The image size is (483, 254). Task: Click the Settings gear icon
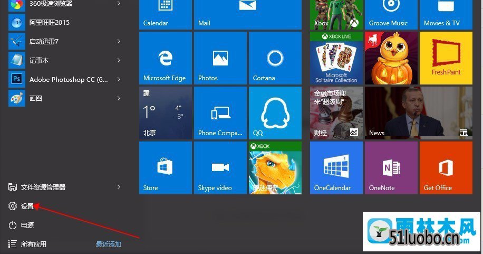13,206
